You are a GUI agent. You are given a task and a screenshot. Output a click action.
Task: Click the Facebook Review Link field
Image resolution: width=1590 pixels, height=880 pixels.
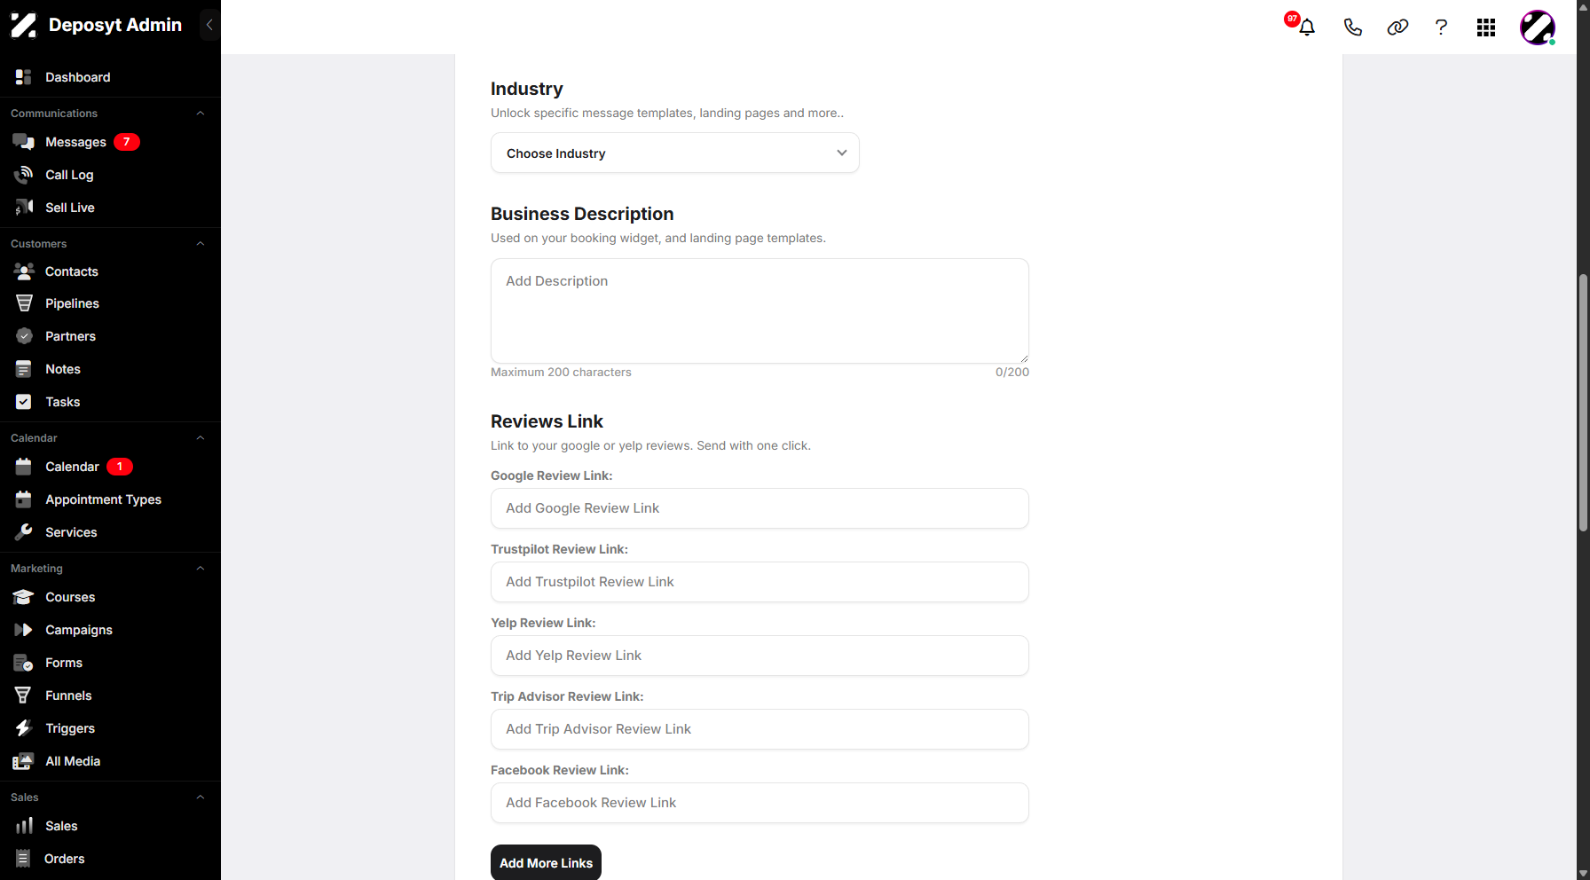click(760, 803)
